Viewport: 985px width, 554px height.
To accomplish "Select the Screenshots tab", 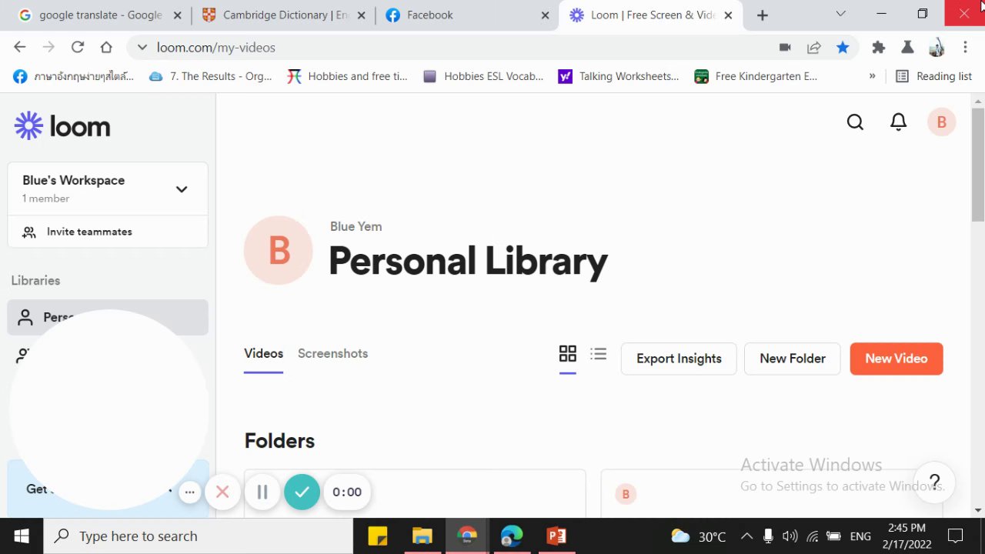I will click(x=332, y=354).
